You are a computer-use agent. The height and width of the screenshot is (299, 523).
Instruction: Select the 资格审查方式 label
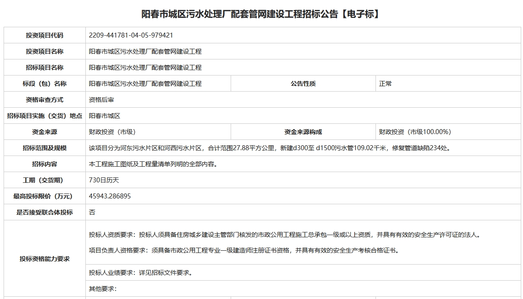pos(45,100)
